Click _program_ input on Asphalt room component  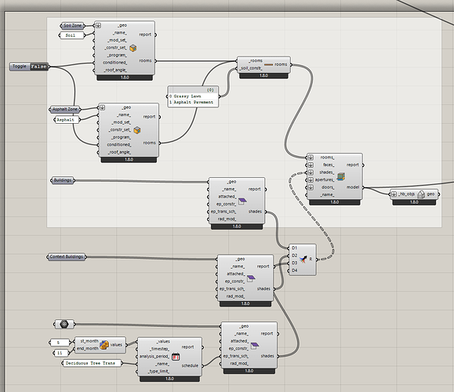pyautogui.click(x=122, y=137)
